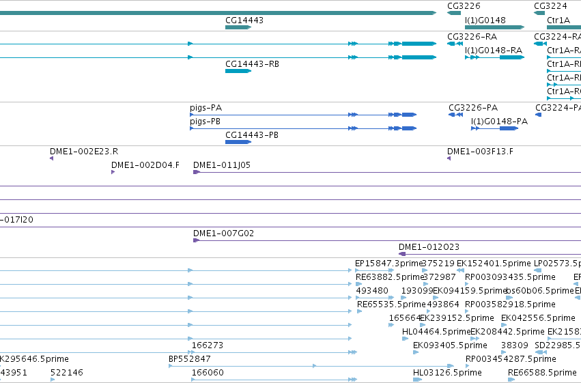Click the DME1-007G02 clone label

click(x=223, y=233)
